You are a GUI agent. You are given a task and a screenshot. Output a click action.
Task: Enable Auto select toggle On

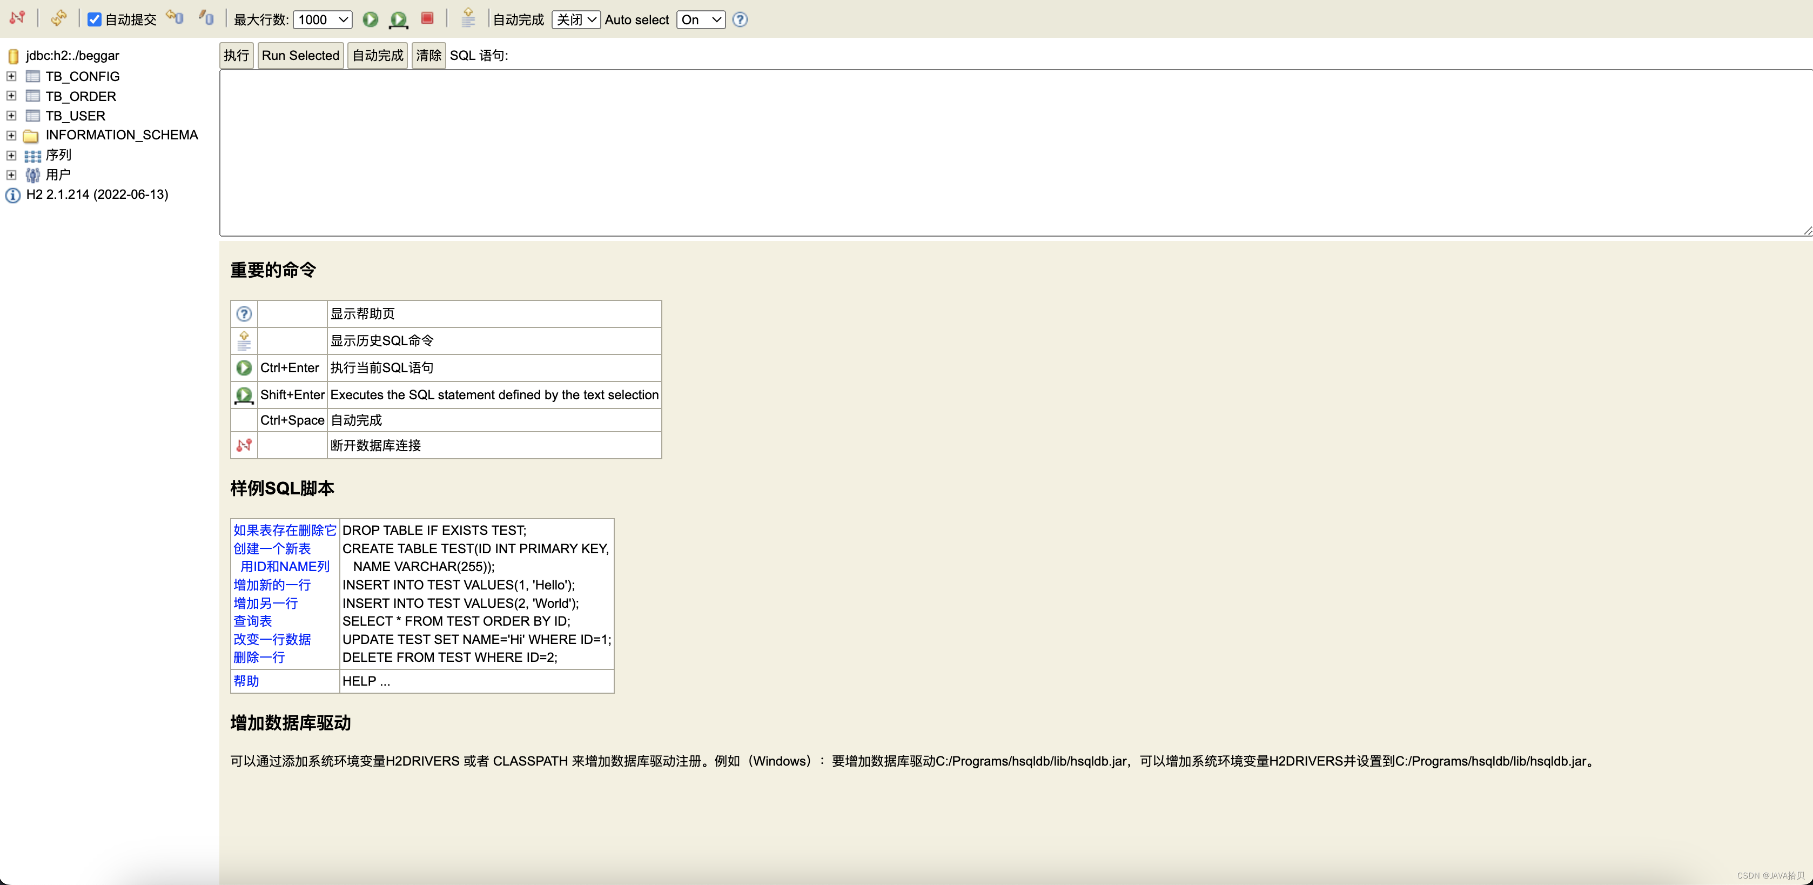pos(700,19)
